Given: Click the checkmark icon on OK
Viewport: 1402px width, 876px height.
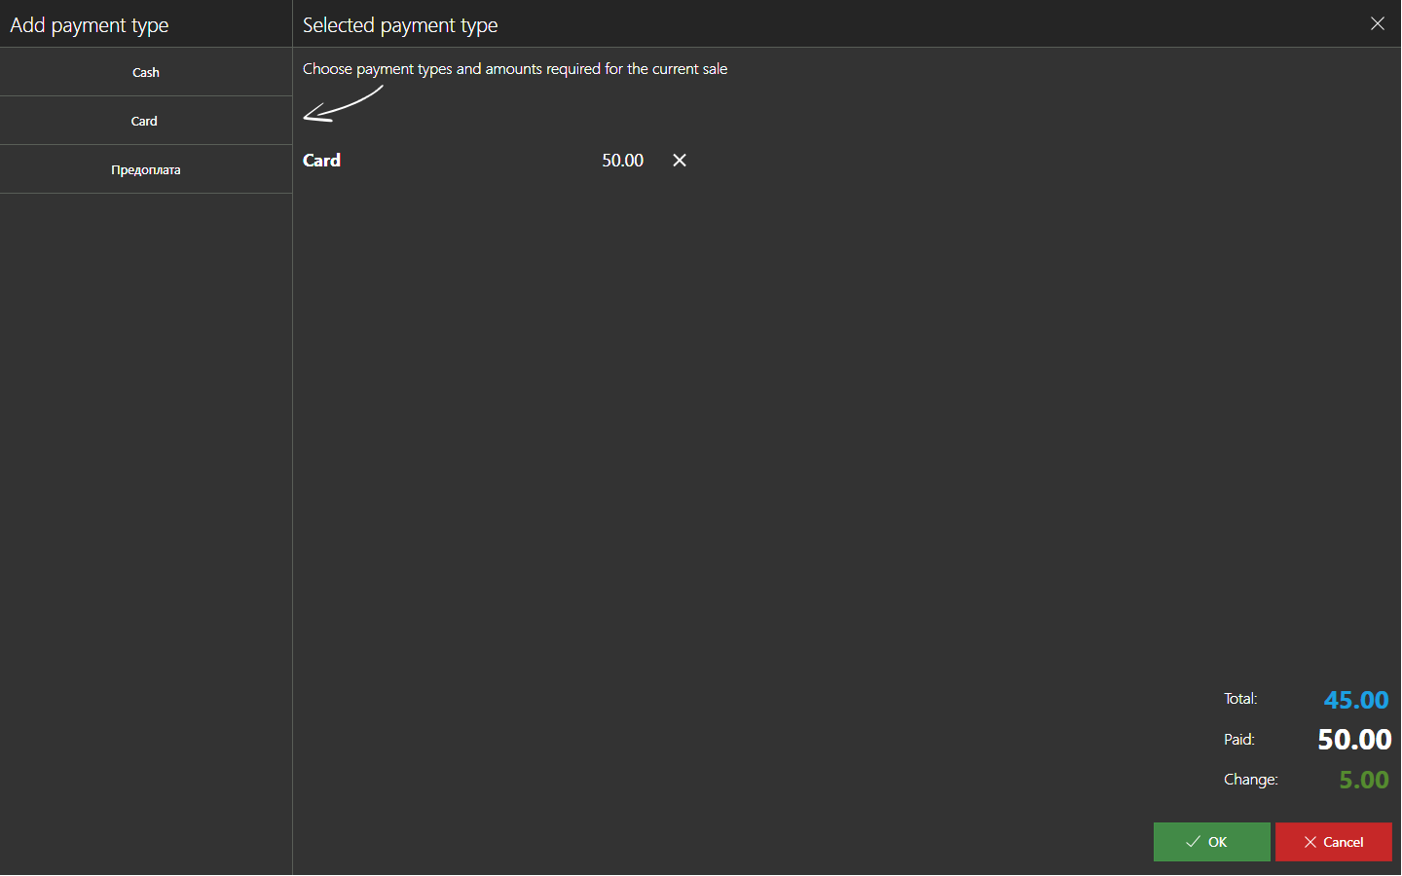Looking at the screenshot, I should coord(1193,842).
